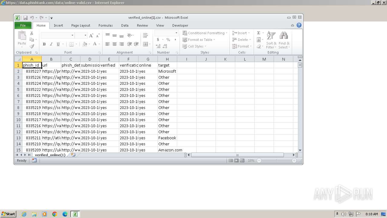This screenshot has height=218, width=387.
Task: Click the Accounting Number Format dollar icon
Action: click(158, 40)
